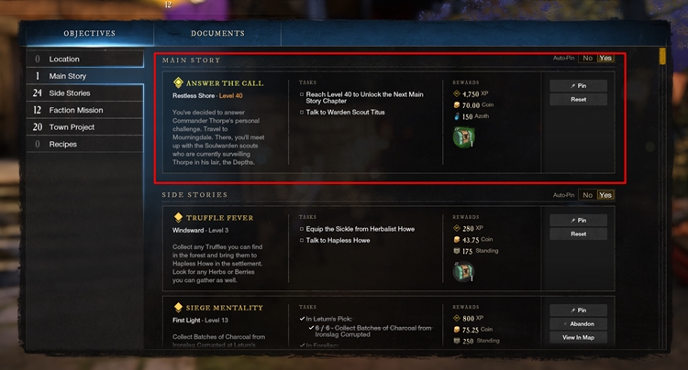Image resolution: width=688 pixels, height=370 pixels.
Task: Click the Truffle Fever quest diamond icon
Action: pyautogui.click(x=179, y=218)
